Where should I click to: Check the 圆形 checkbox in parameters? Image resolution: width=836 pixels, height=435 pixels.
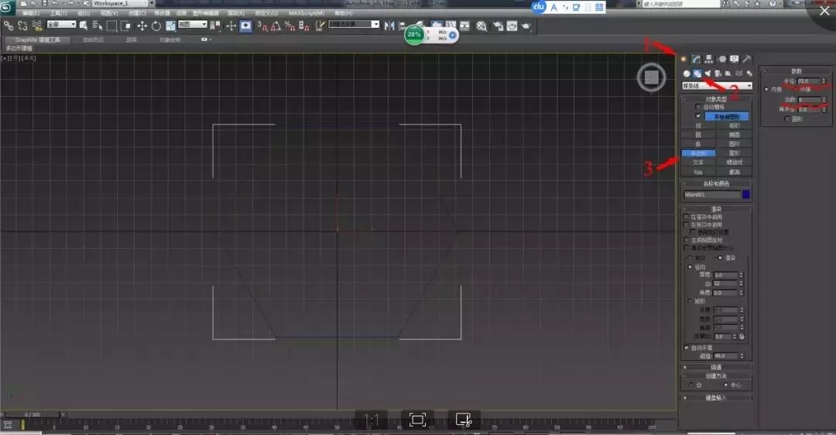pos(787,119)
